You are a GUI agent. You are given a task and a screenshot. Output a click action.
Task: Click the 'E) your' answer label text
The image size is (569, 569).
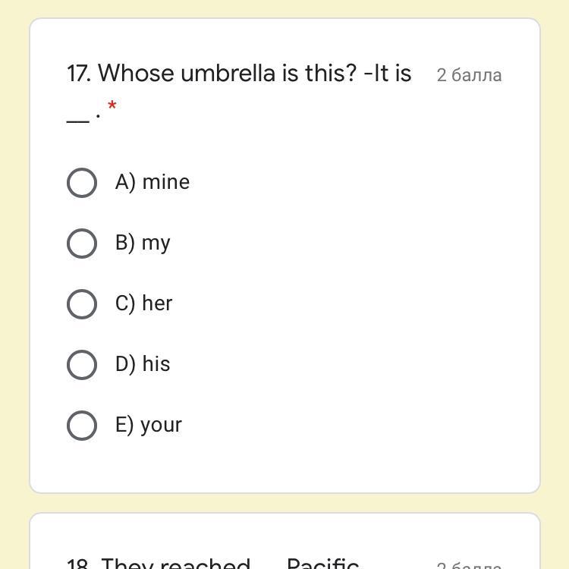click(149, 425)
